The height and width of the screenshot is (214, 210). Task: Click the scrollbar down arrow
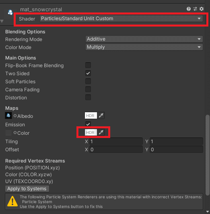point(208,212)
